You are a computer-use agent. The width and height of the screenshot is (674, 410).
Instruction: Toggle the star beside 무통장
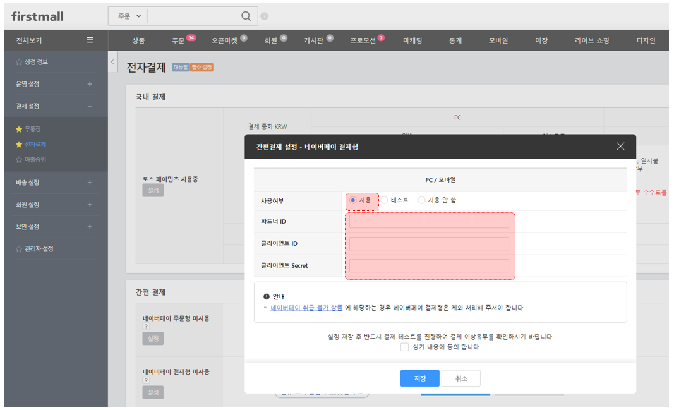19,129
